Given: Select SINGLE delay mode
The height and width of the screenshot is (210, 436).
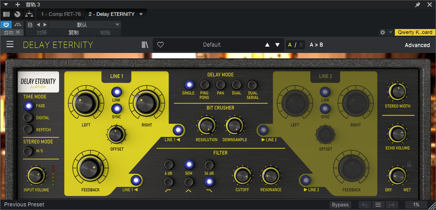Looking at the screenshot, I should 189,85.
